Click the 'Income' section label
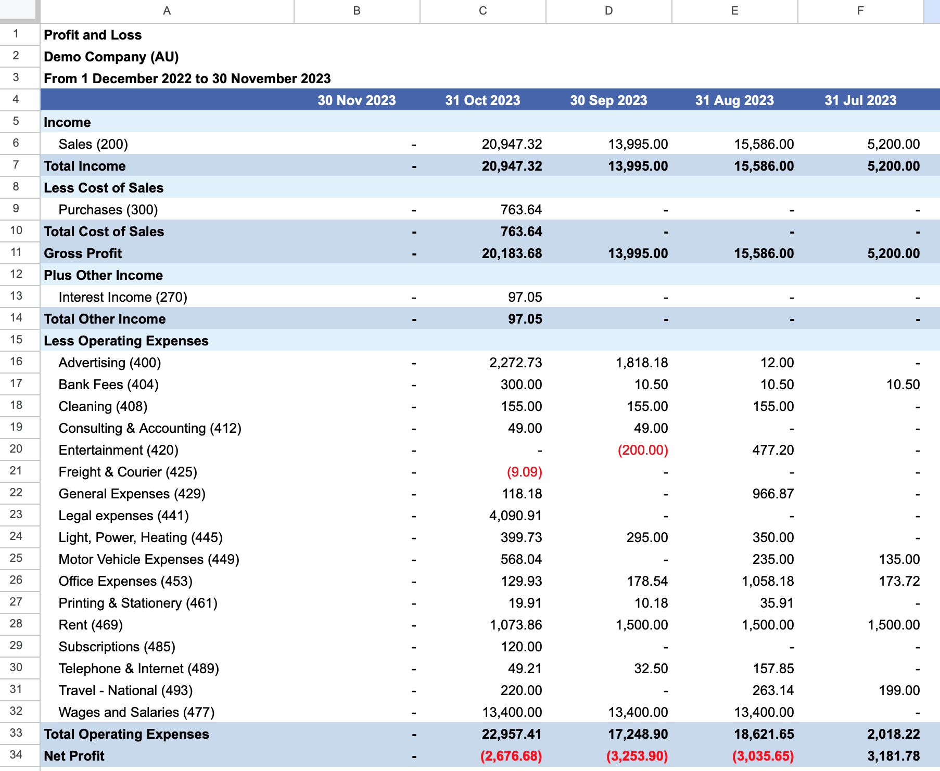Viewport: 940px width, 771px height. coord(67,122)
